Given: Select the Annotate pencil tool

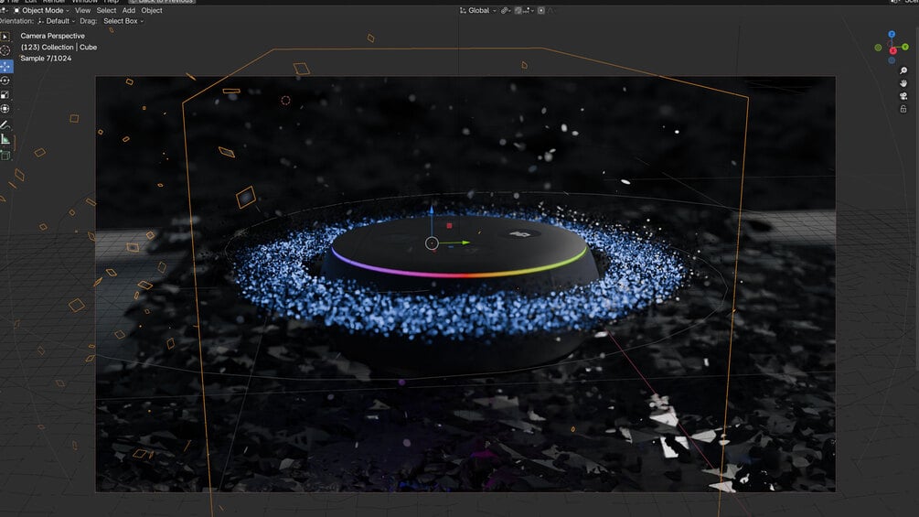Looking at the screenshot, I should [5, 124].
